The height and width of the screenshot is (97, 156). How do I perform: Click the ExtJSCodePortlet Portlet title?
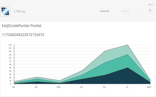[x=22, y=26]
